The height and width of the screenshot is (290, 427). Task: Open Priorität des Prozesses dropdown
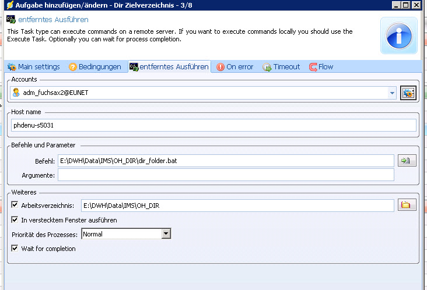click(166, 234)
